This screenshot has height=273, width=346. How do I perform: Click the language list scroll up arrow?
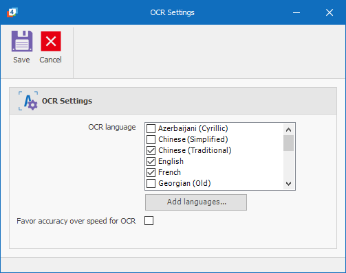pos(288,130)
